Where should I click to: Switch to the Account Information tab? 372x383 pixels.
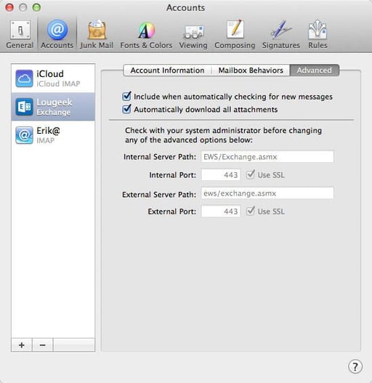click(167, 70)
